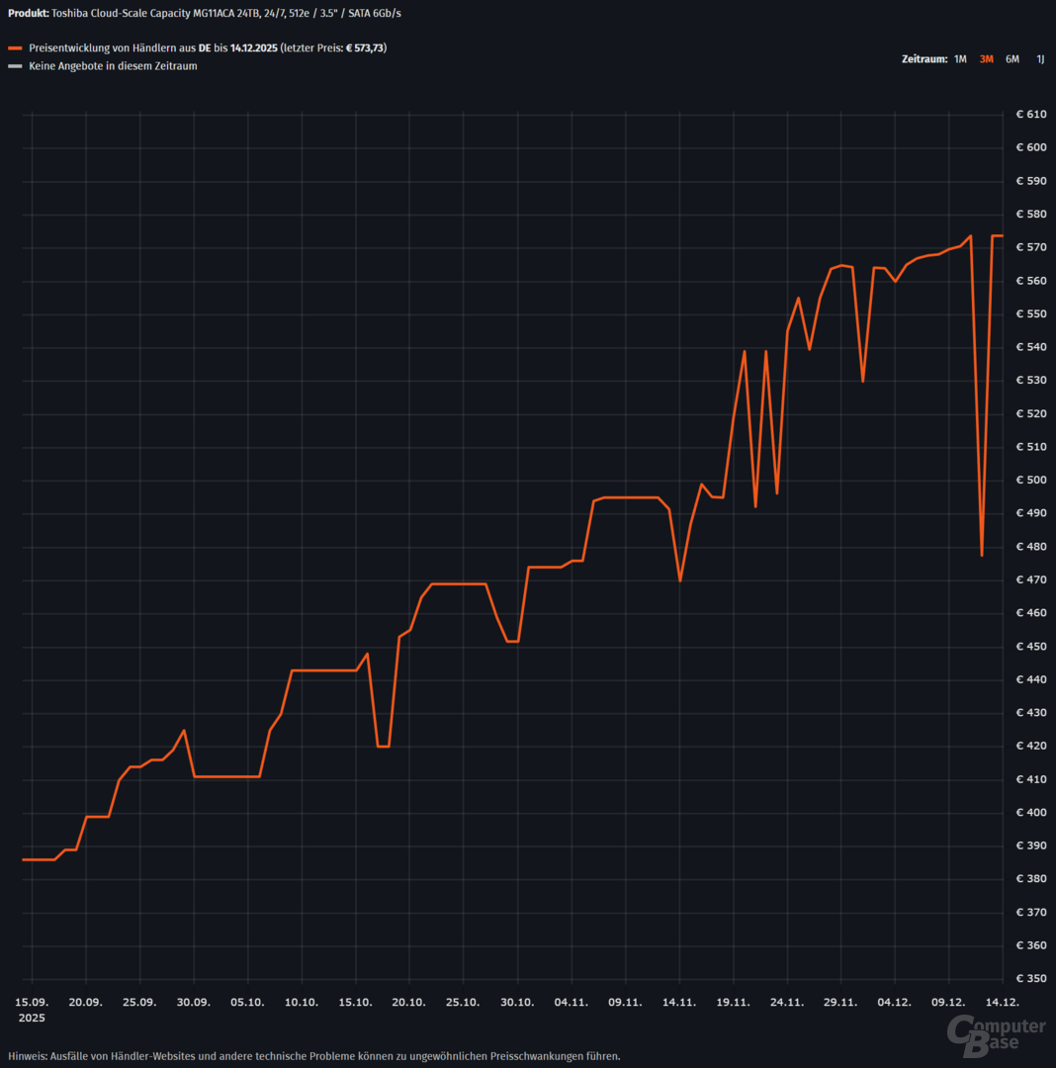1056x1068 pixels.
Task: Click the line's starting point at € 386
Action: pyautogui.click(x=24, y=859)
